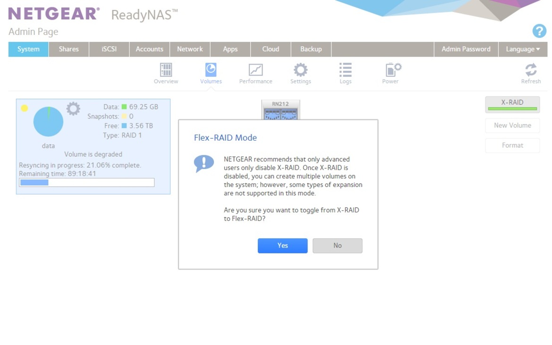The width and height of the screenshot is (552, 345).
Task: Expand the Language dropdown
Action: [x=523, y=49]
